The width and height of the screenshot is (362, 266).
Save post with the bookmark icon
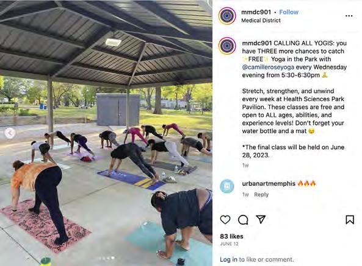click(x=350, y=220)
